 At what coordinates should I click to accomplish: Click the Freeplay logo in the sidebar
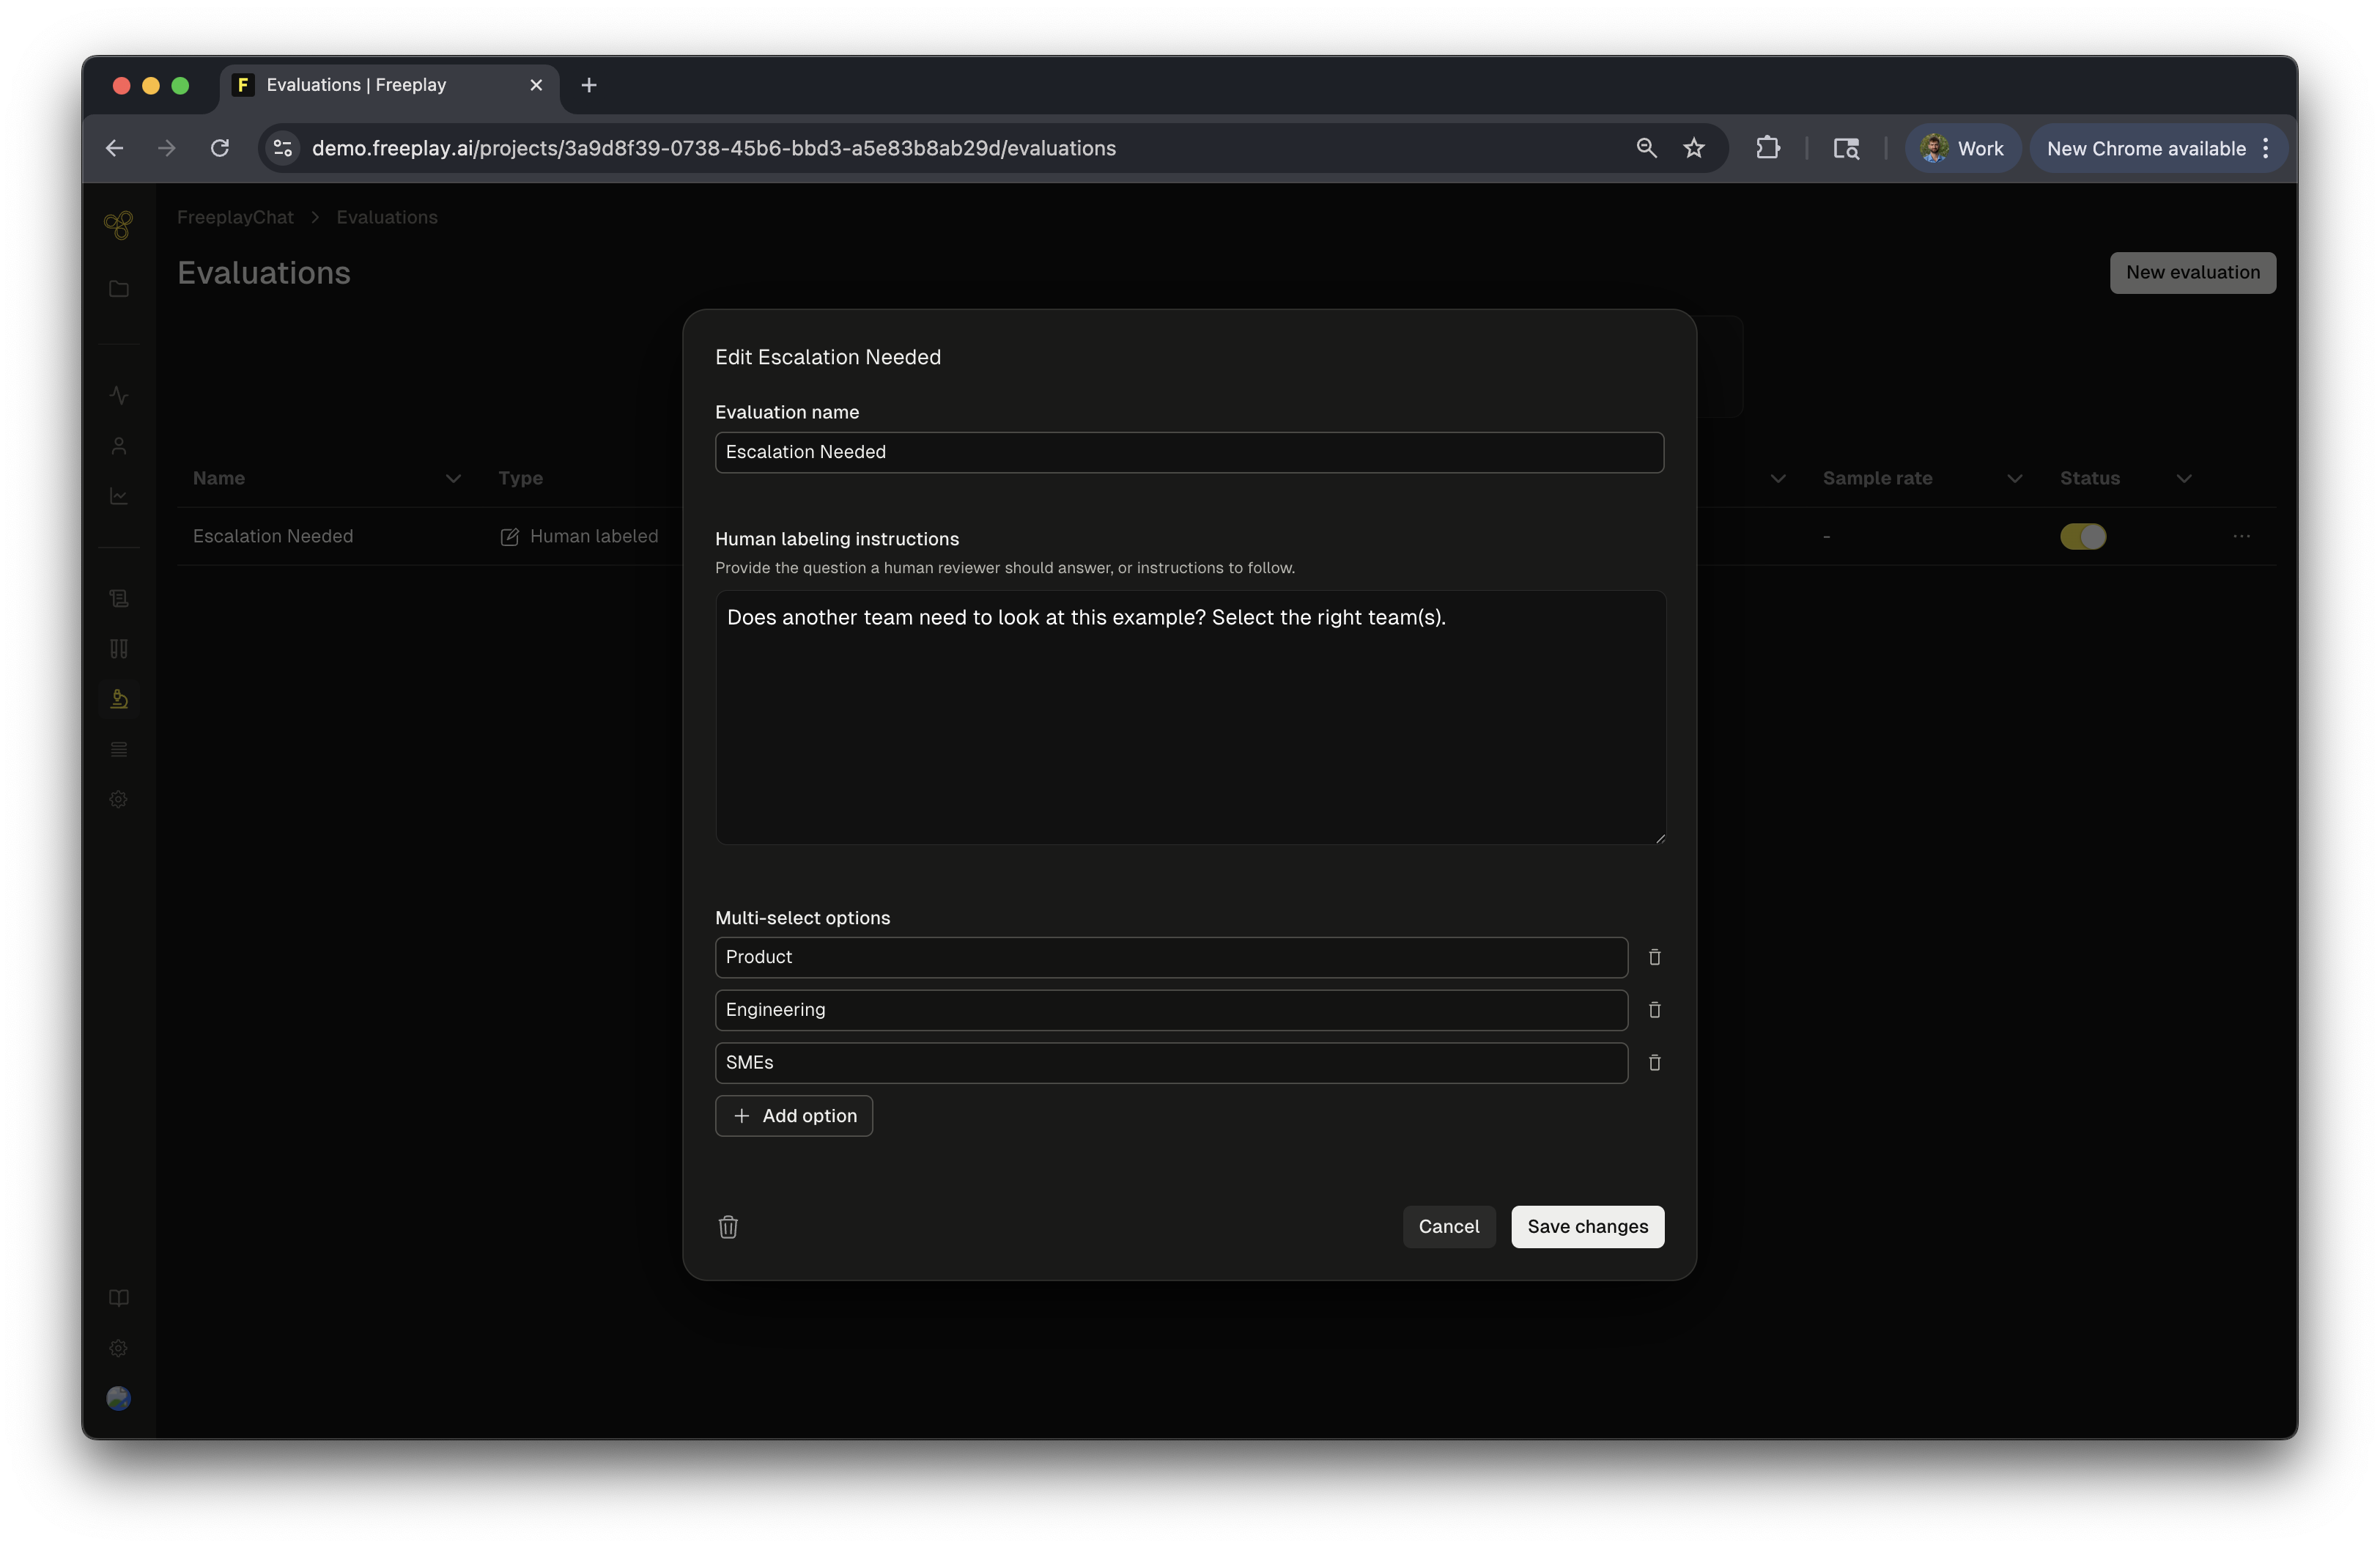118,224
